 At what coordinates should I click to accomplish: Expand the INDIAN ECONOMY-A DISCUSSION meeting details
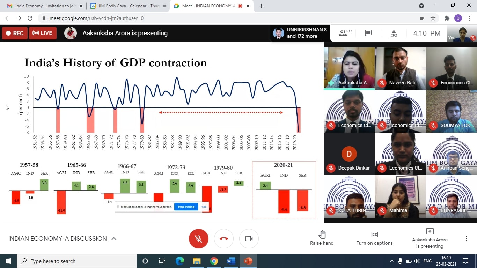point(114,239)
